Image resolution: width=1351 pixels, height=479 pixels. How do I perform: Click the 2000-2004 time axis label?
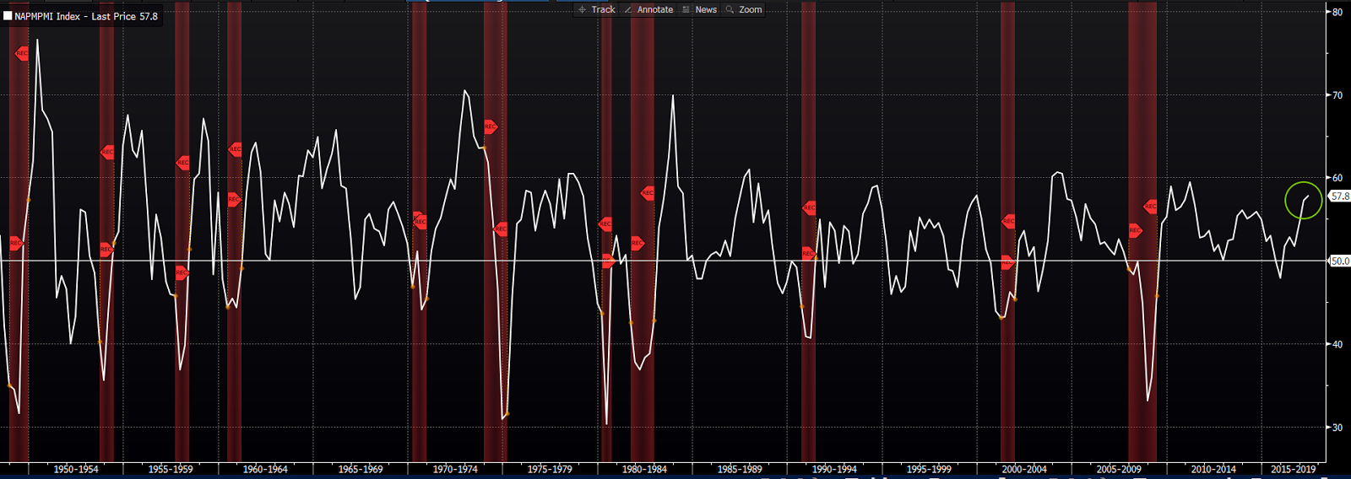coord(1024,470)
